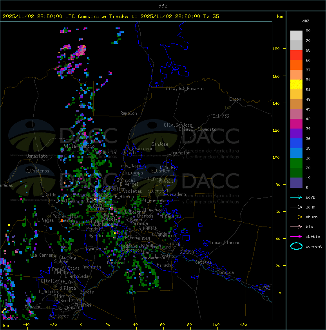This screenshot has width=326, height=330.
Task: Click the C_Chilenos map label
Action: [37, 171]
